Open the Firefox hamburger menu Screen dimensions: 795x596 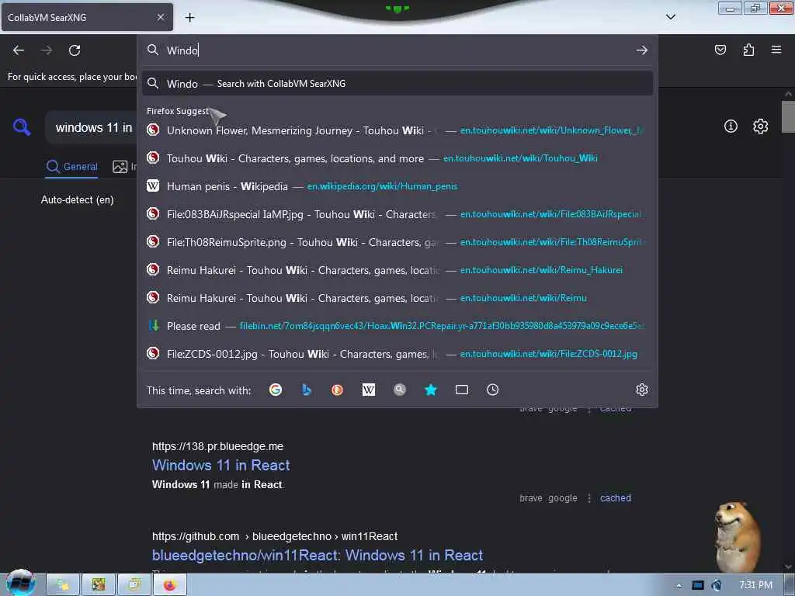(776, 50)
